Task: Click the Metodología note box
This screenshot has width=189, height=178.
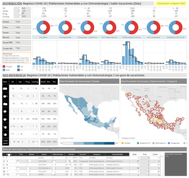Action: [x=17, y=58]
